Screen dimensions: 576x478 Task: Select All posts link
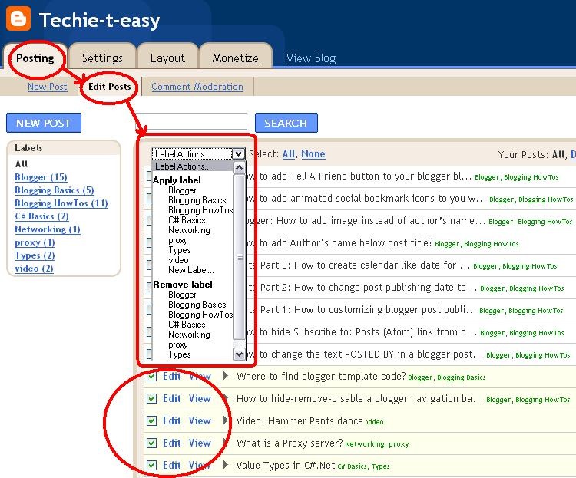point(289,153)
